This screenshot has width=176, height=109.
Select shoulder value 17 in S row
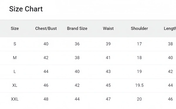pos(139,44)
